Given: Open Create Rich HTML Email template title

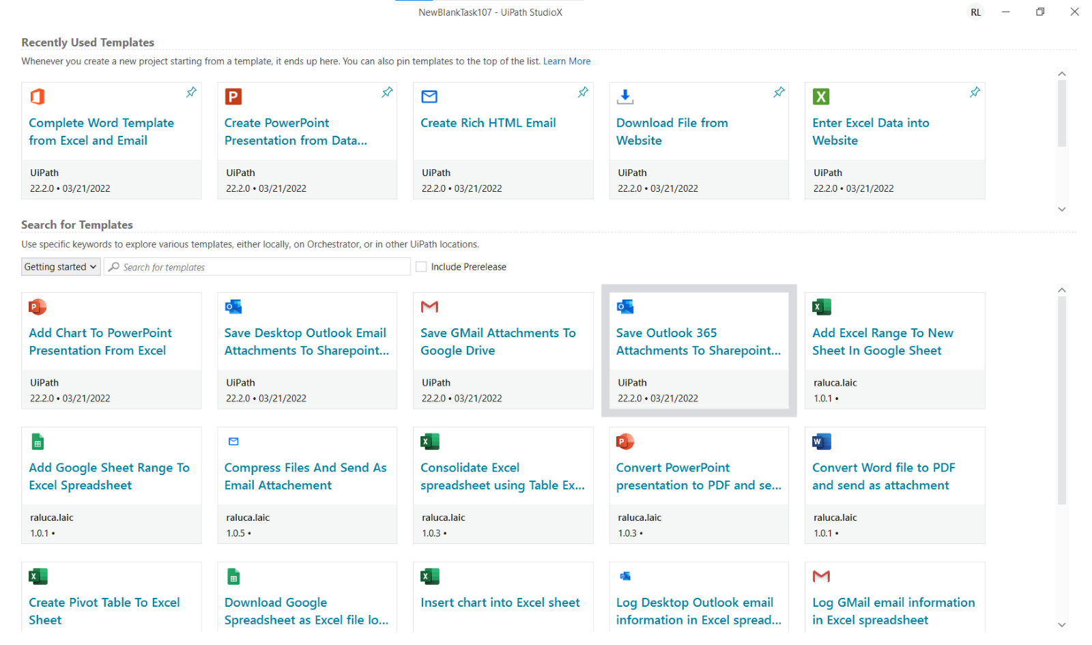Looking at the screenshot, I should pyautogui.click(x=488, y=123).
